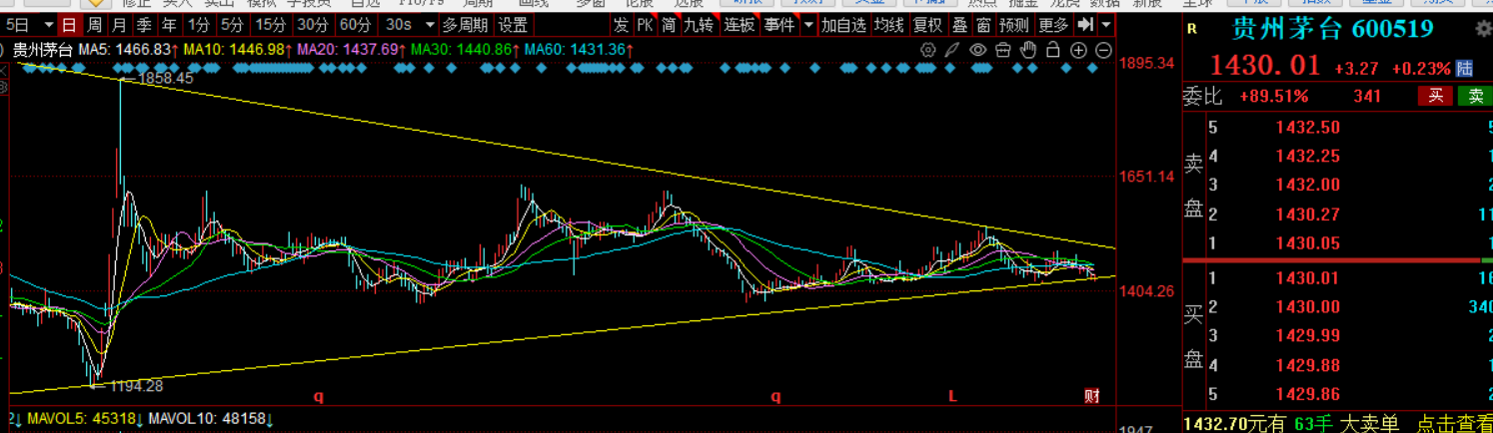Click the green 卖 sell button
The width and height of the screenshot is (1493, 433).
(1474, 96)
